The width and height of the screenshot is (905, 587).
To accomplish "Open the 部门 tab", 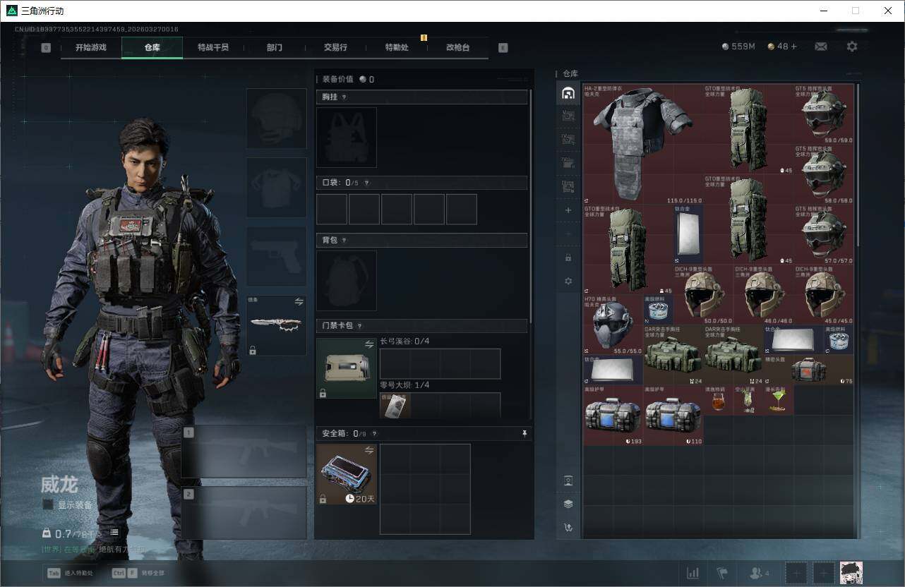I will pos(275,47).
